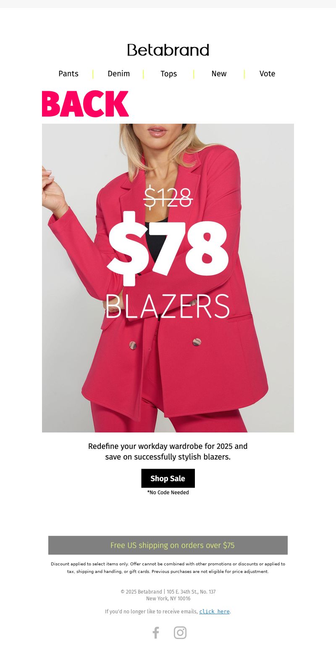Go to the Tops category
The image size is (336, 655).
point(169,74)
